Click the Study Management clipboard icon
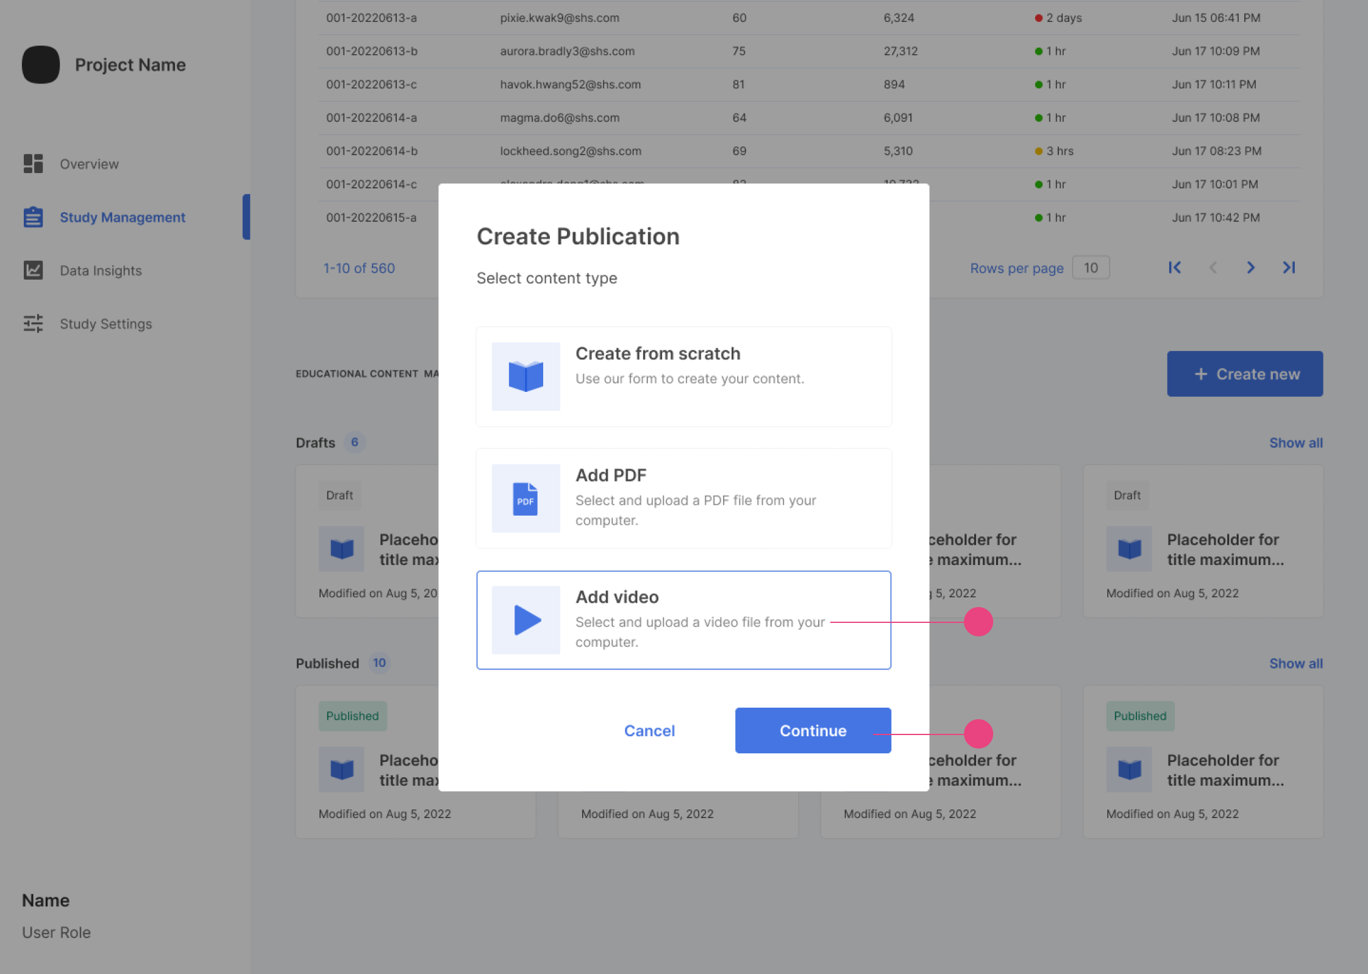 pyautogui.click(x=33, y=217)
